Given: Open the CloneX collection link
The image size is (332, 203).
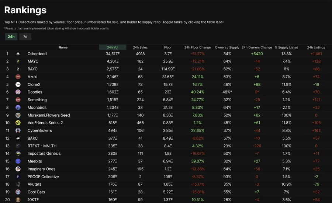Looking at the screenshot, I should point(34,84).
